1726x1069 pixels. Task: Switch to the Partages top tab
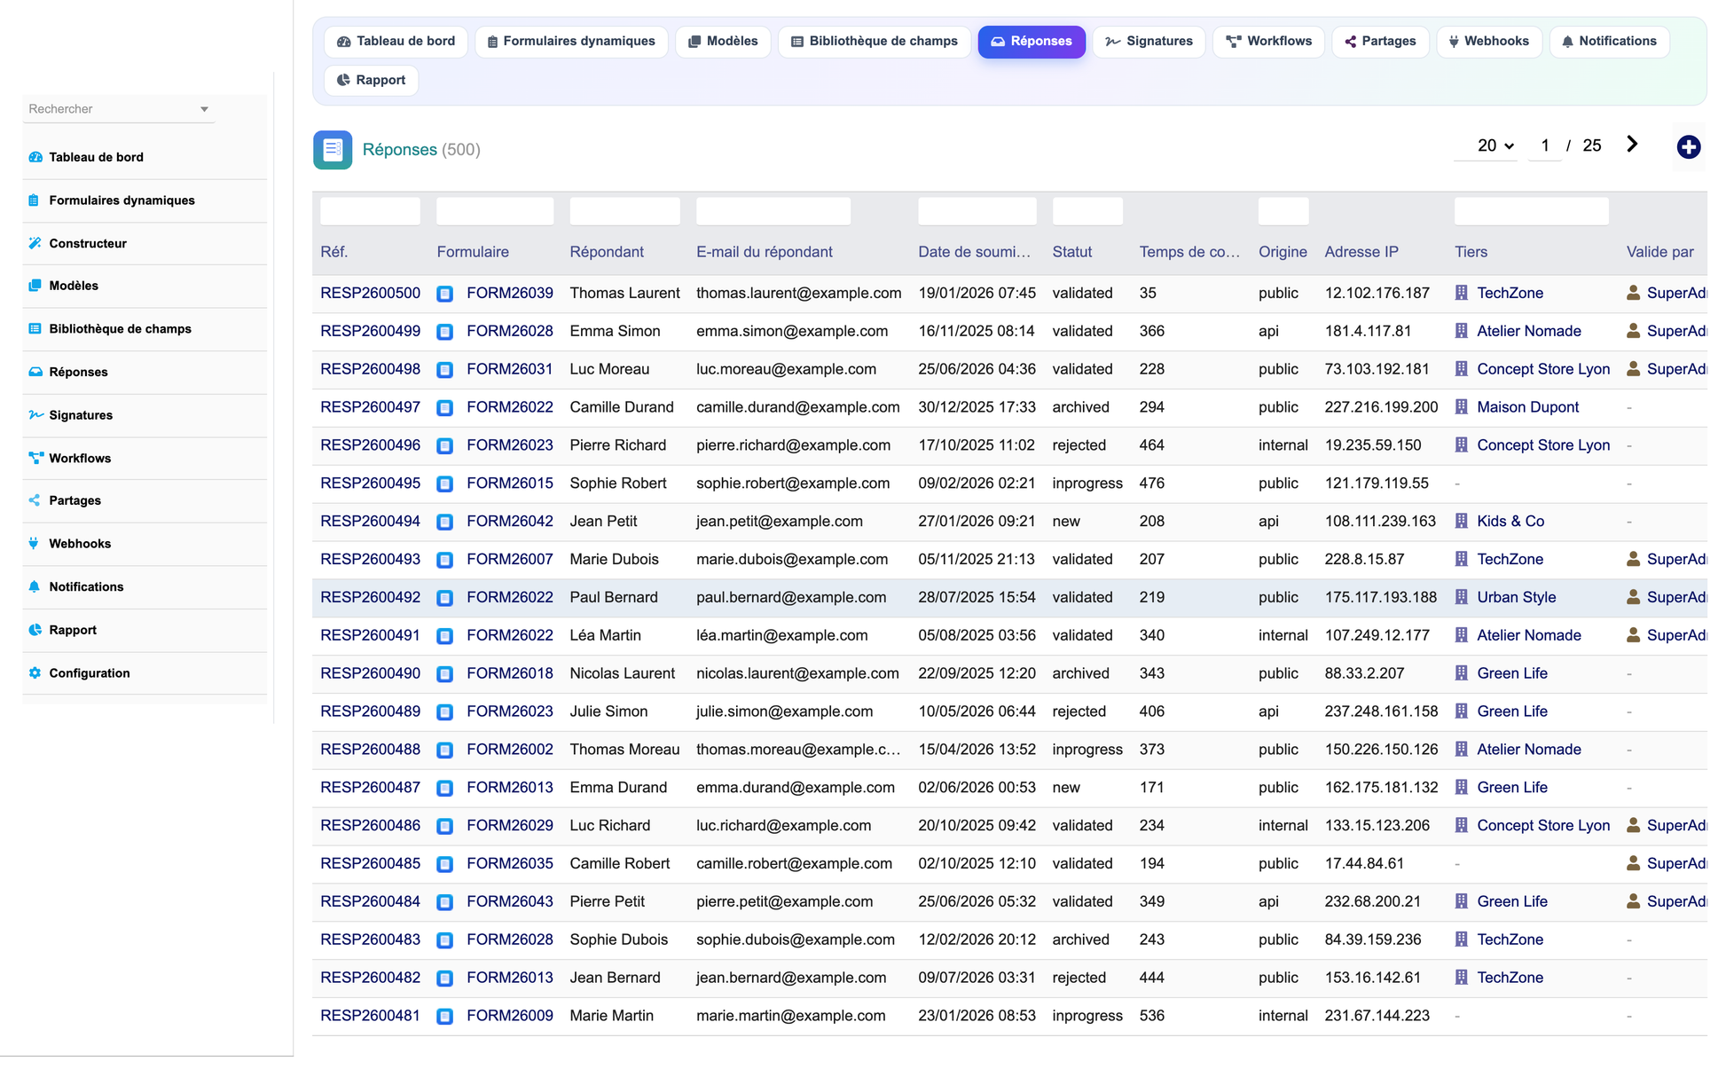coord(1380,42)
